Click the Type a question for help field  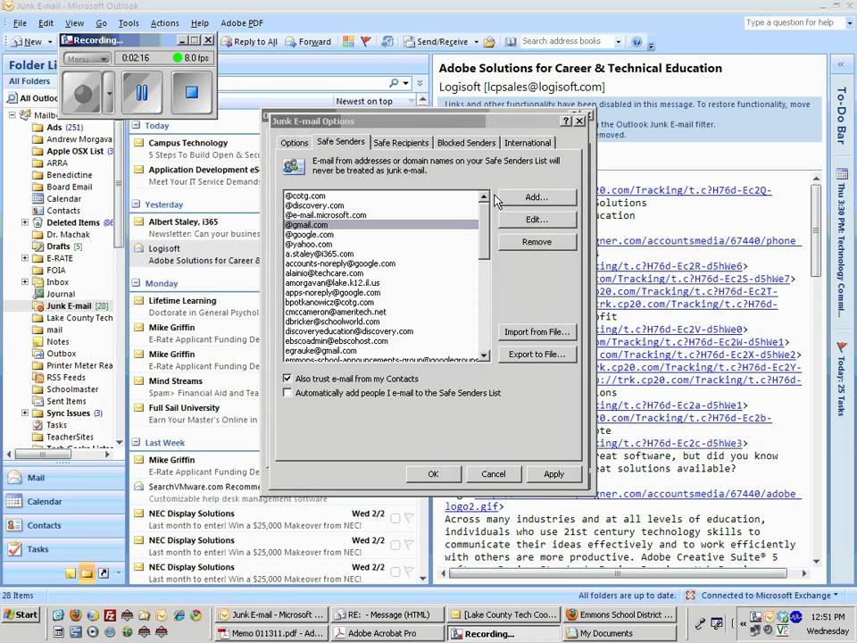(795, 23)
